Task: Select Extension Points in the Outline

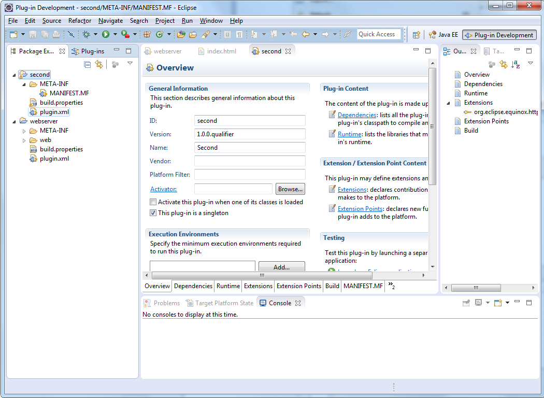Action: [482, 121]
